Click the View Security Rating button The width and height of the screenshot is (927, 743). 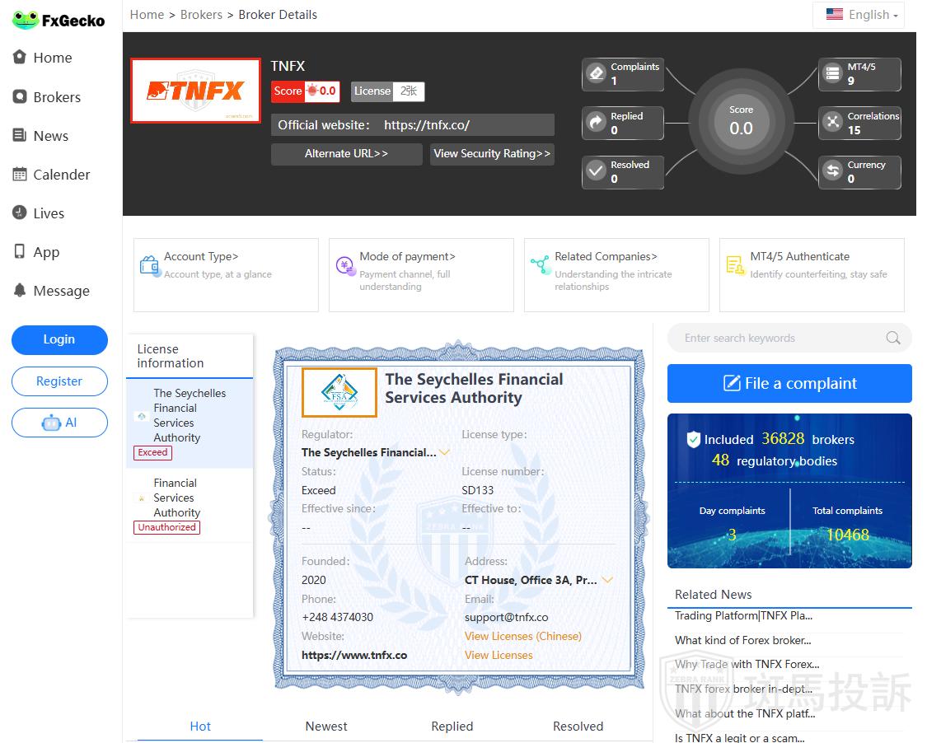[x=492, y=154]
